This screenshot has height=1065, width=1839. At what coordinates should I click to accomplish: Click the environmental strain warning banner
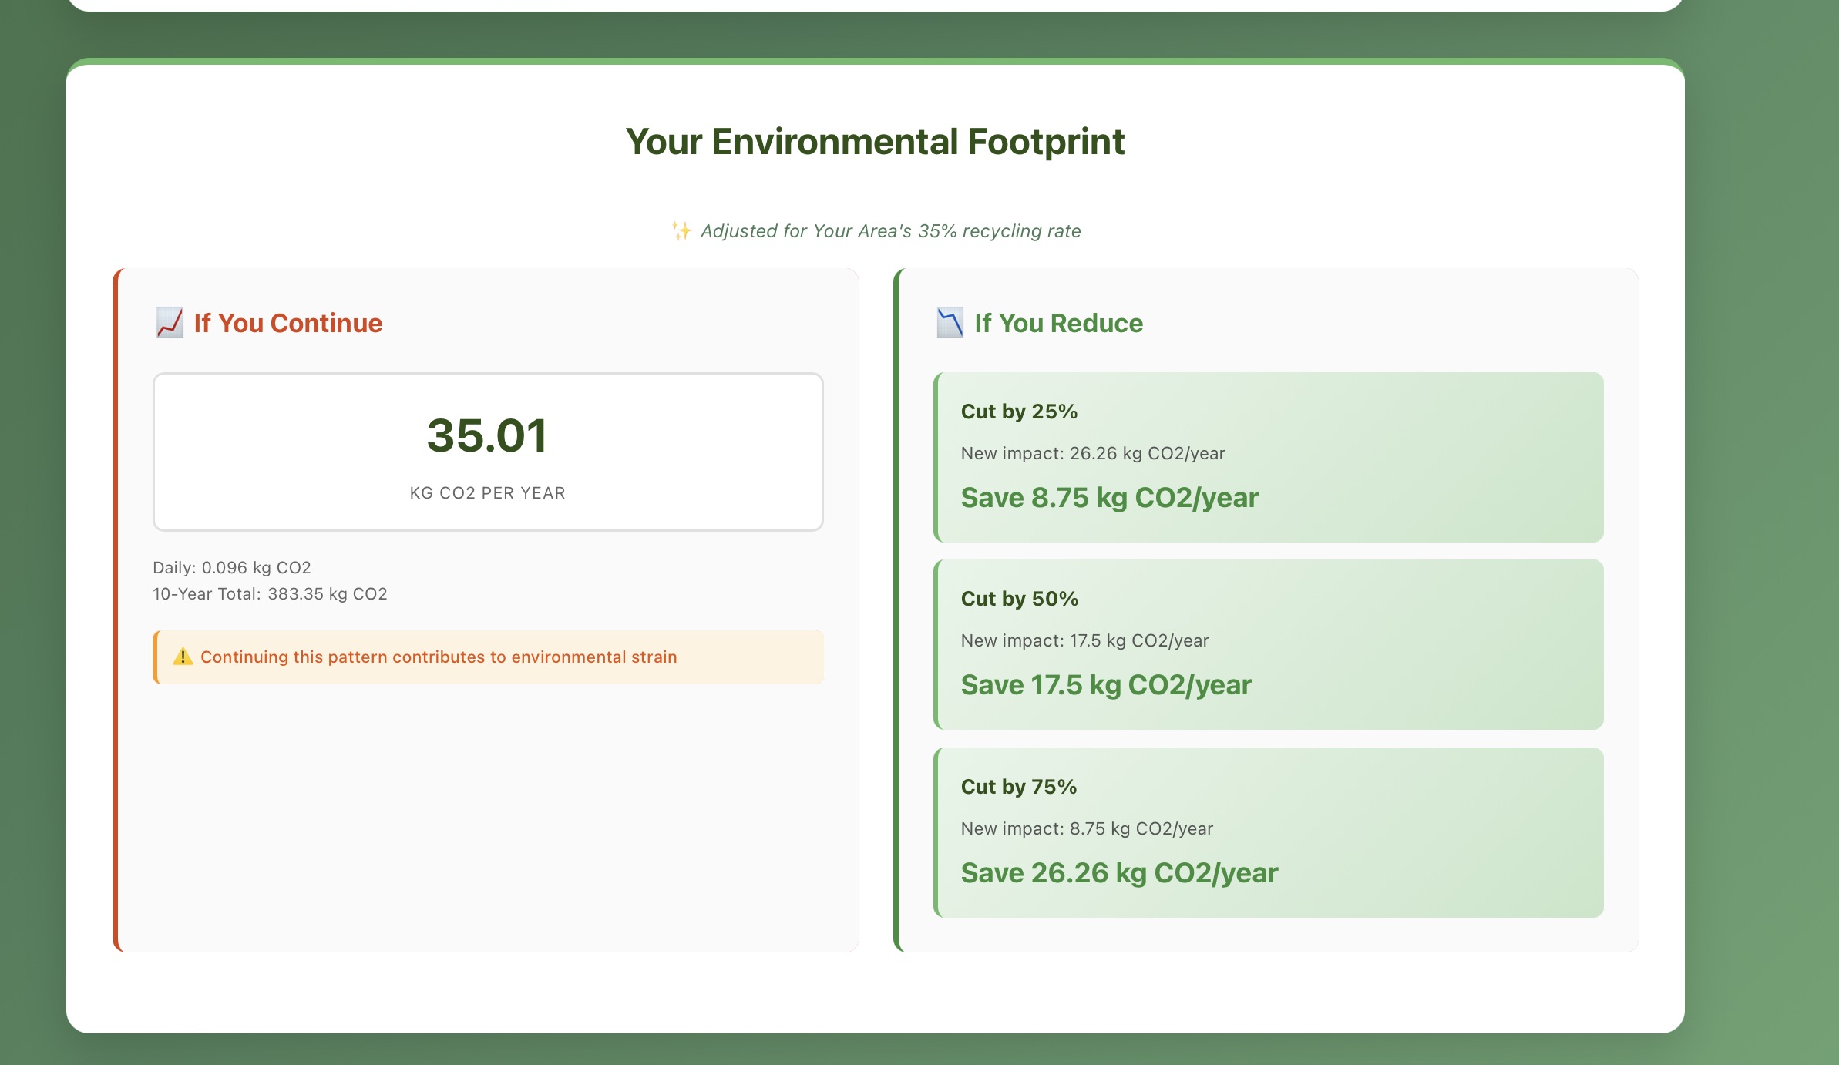point(487,657)
